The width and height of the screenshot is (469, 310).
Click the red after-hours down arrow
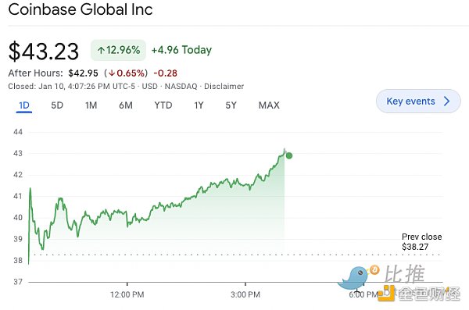[x=112, y=73]
